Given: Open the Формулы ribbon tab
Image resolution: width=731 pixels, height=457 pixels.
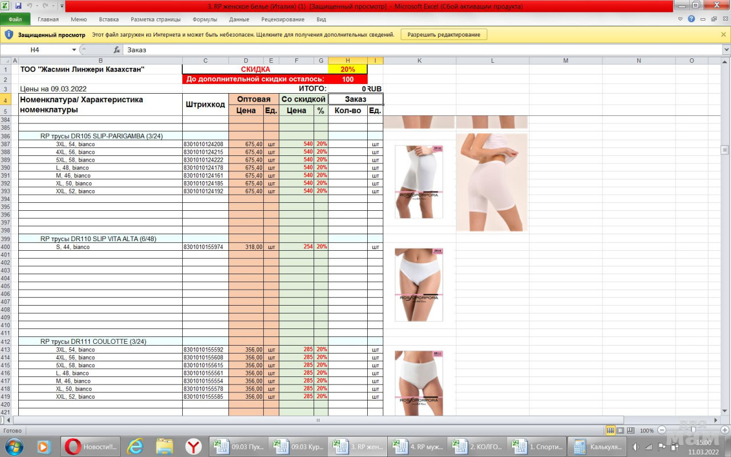Looking at the screenshot, I should (x=204, y=19).
